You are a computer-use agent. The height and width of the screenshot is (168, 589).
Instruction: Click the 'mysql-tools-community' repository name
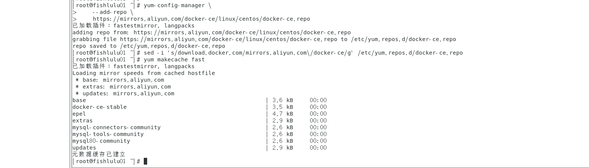(108, 134)
